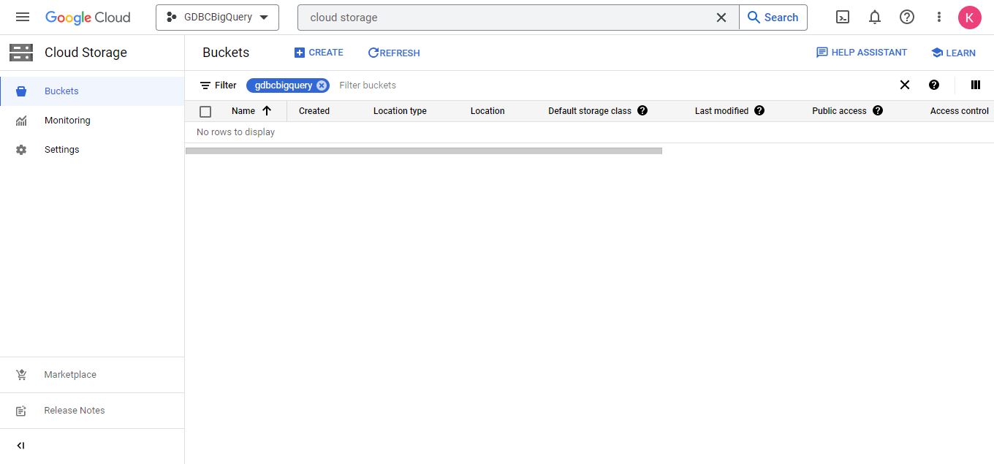Click help icon beside Default storage class
The height and width of the screenshot is (464, 994).
click(x=642, y=110)
